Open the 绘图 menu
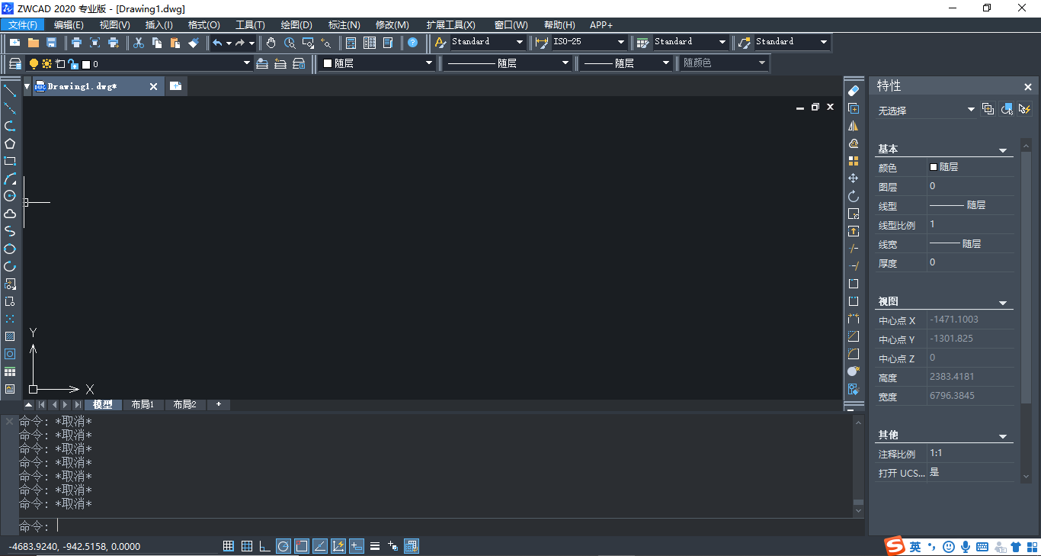This screenshot has height=556, width=1041. coord(296,24)
